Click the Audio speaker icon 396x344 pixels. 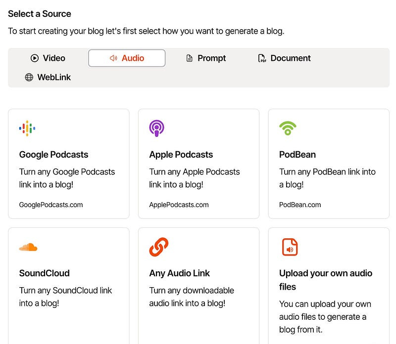113,58
